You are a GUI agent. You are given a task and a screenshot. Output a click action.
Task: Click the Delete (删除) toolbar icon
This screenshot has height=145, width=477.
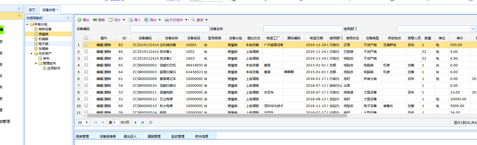(95, 20)
